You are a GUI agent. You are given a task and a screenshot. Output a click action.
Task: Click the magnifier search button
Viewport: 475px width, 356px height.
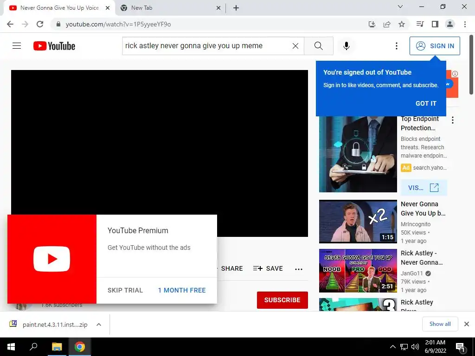(x=318, y=46)
